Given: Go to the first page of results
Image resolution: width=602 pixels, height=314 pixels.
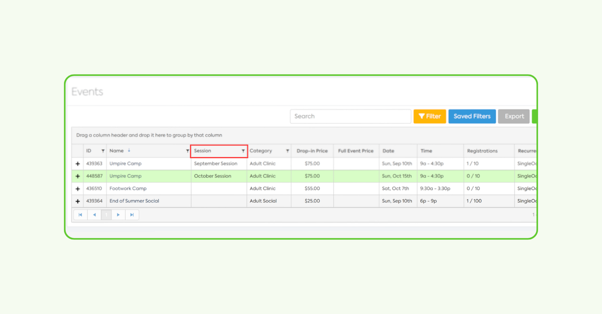Looking at the screenshot, I should tap(81, 215).
